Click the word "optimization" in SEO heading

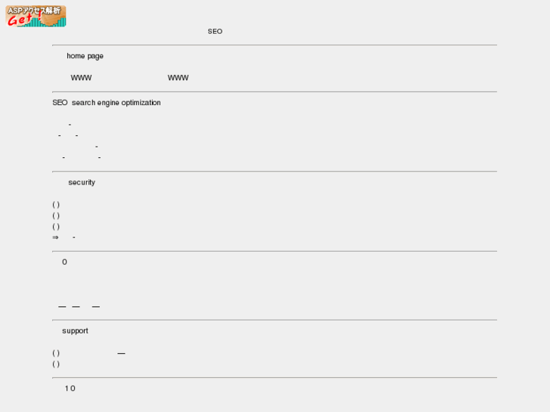click(141, 103)
